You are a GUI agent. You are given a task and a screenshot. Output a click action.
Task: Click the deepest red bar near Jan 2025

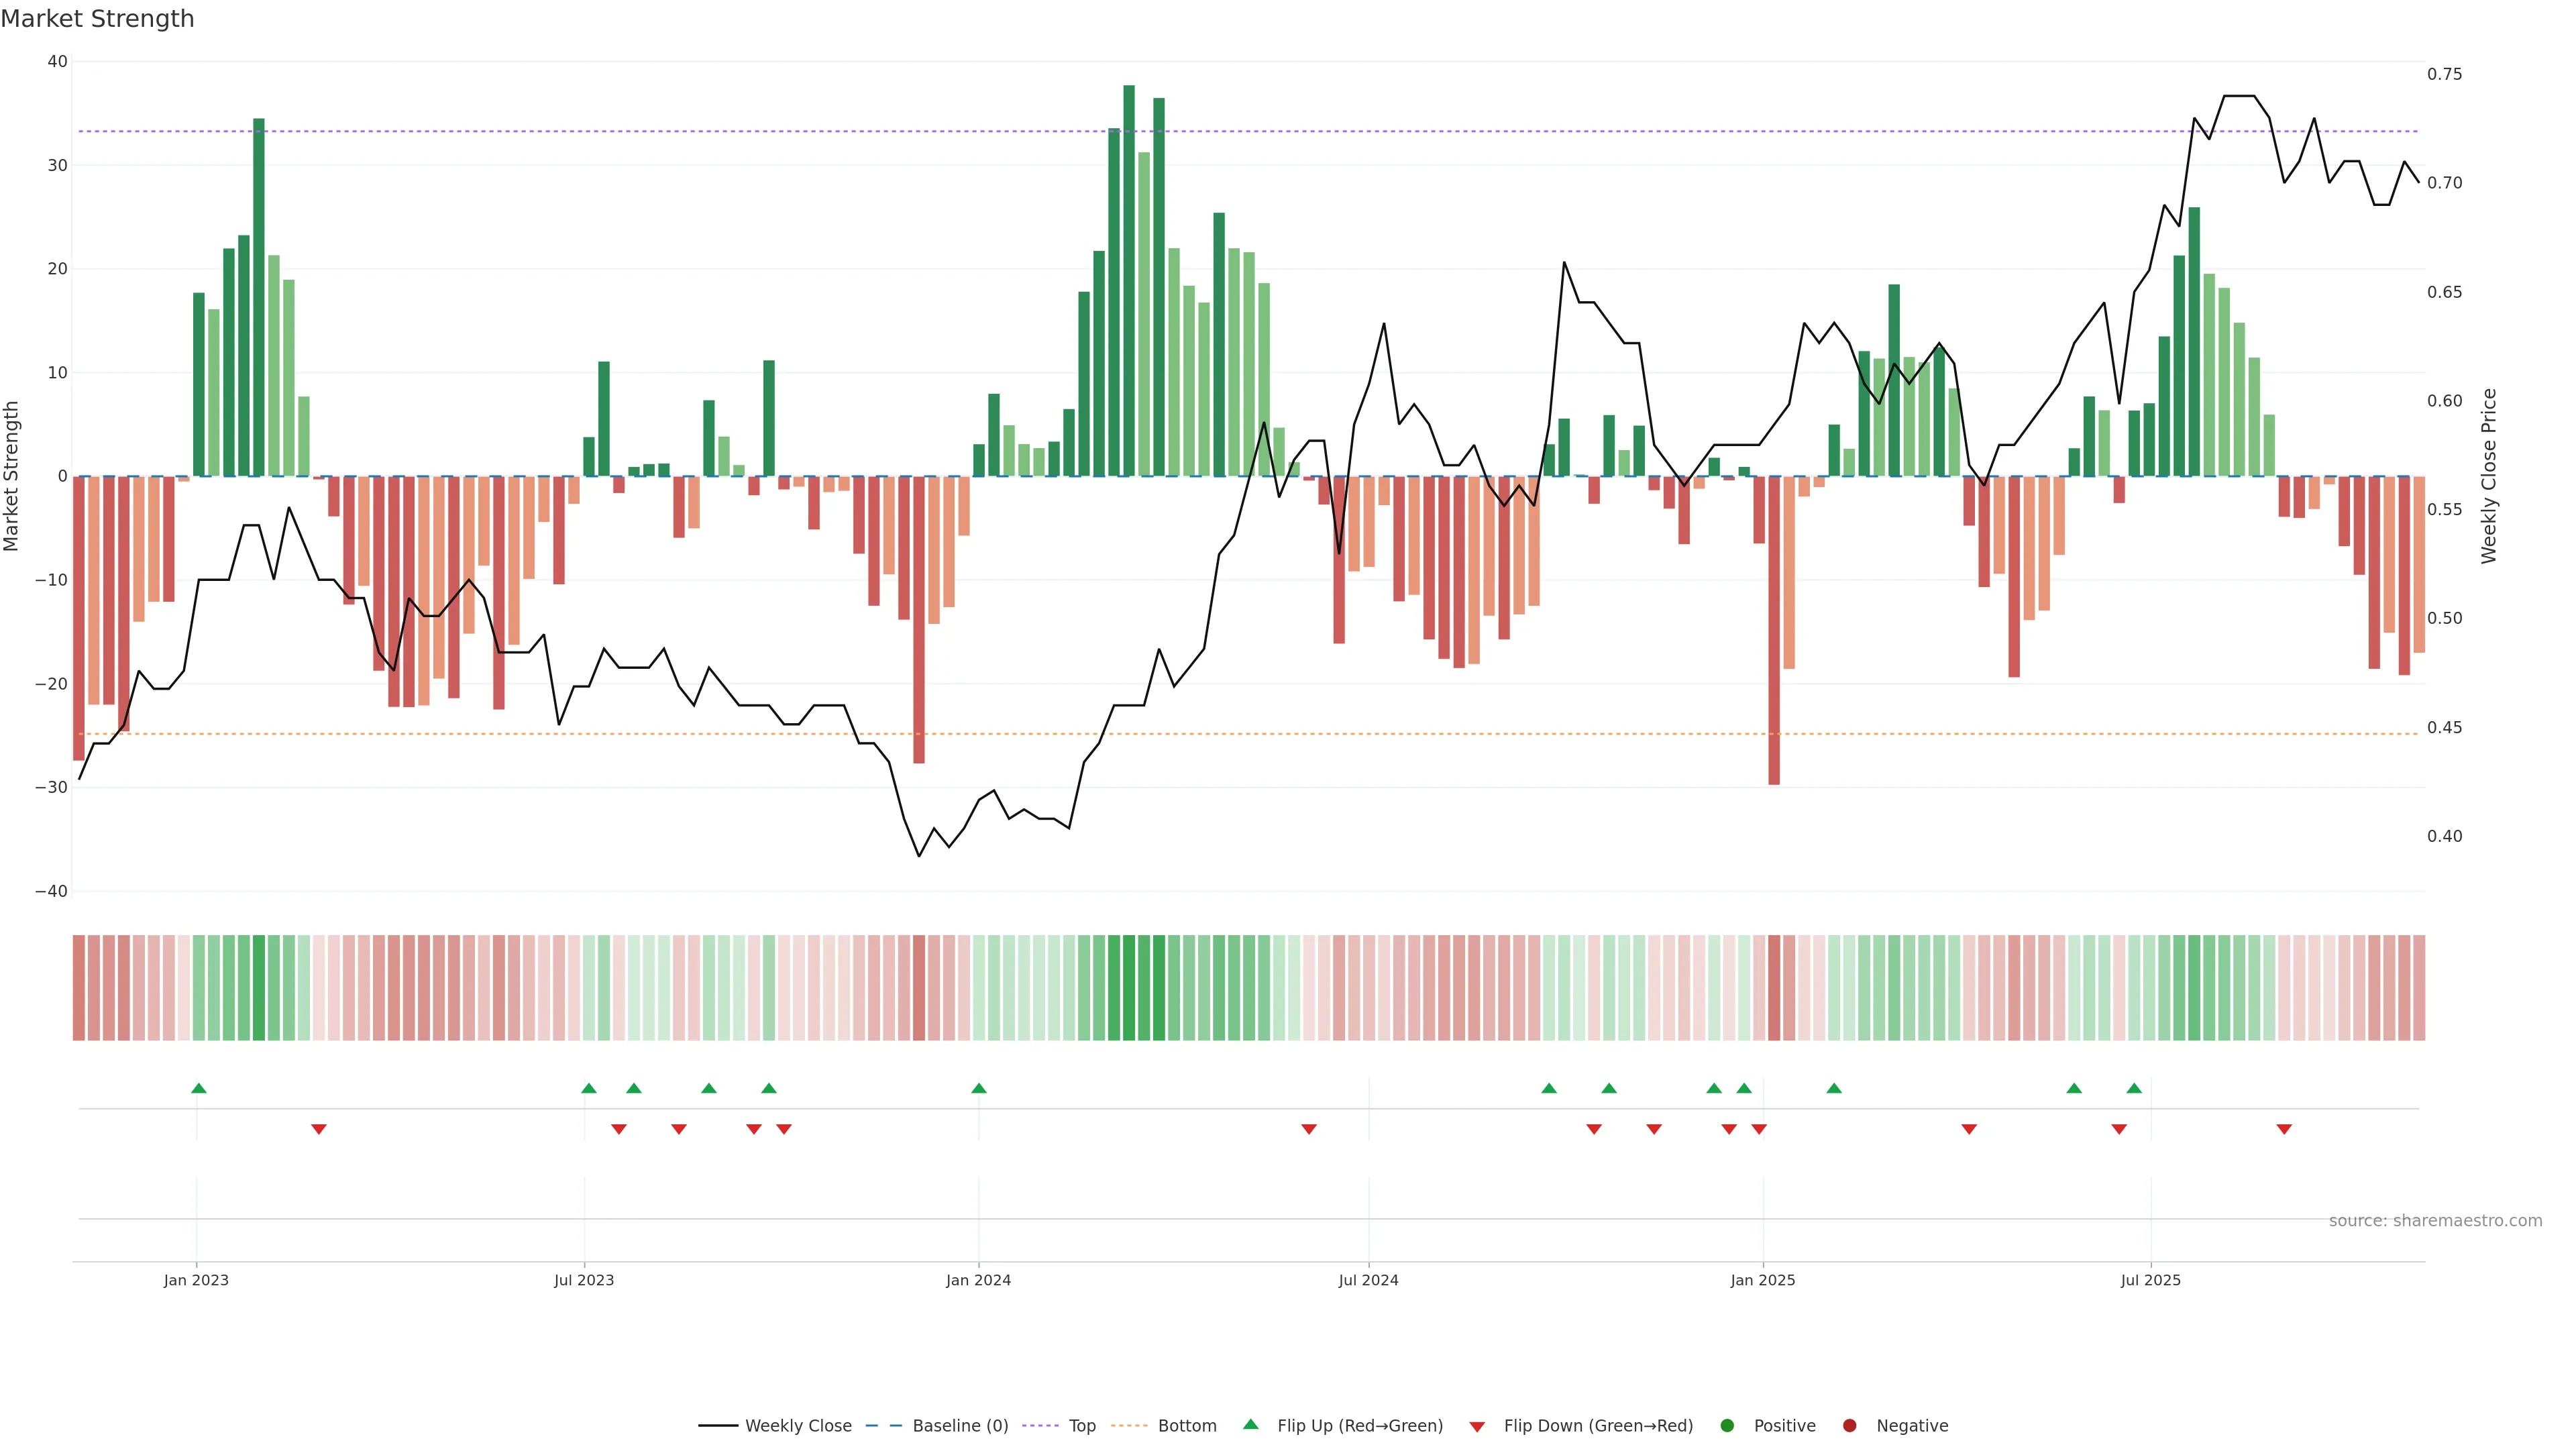tap(1774, 630)
